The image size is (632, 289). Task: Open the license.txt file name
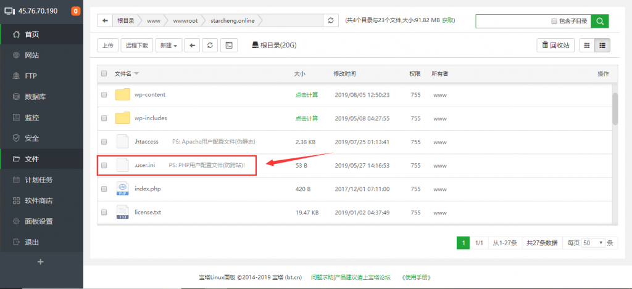(148, 212)
